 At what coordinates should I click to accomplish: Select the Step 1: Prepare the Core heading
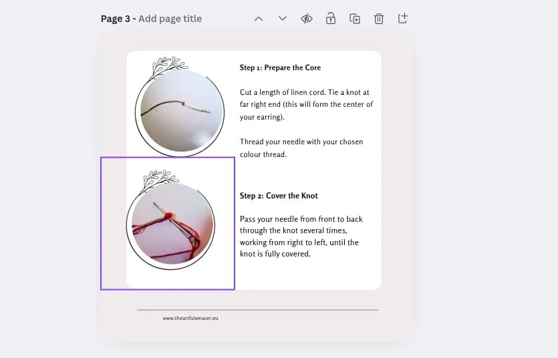coord(280,67)
